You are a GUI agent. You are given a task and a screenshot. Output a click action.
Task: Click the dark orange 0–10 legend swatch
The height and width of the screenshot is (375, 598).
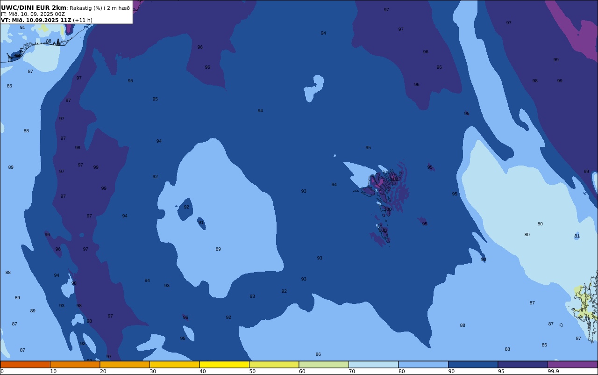[x=25, y=364]
